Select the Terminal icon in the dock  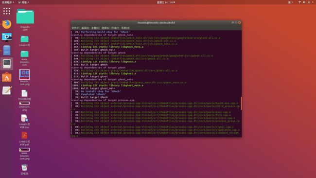coord(7,64)
